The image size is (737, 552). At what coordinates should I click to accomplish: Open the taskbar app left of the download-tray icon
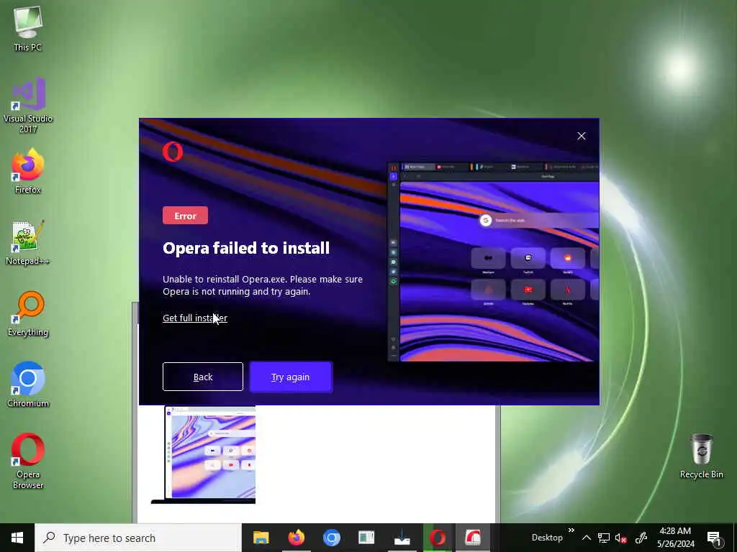(x=366, y=538)
